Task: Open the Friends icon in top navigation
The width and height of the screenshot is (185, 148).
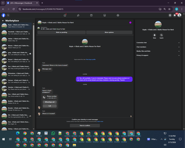Action: (78, 15)
